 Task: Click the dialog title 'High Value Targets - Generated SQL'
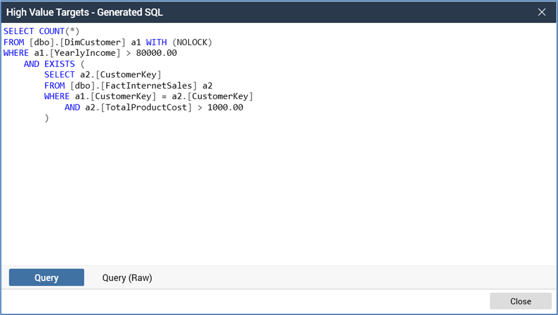tap(85, 12)
